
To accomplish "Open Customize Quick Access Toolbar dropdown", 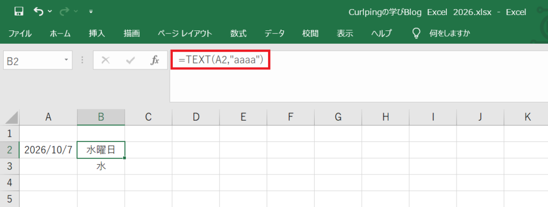I will coord(91,12).
